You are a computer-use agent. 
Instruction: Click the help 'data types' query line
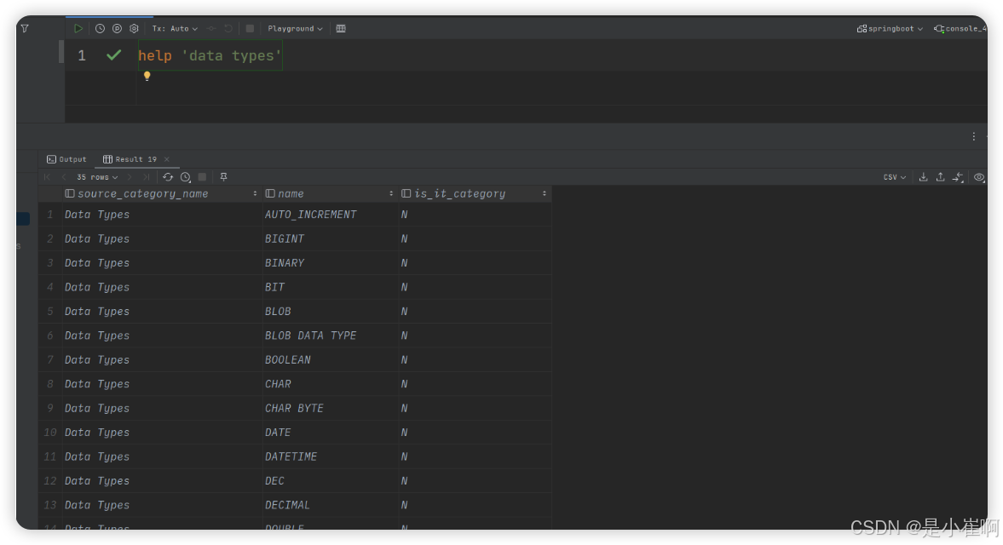pyautogui.click(x=210, y=55)
